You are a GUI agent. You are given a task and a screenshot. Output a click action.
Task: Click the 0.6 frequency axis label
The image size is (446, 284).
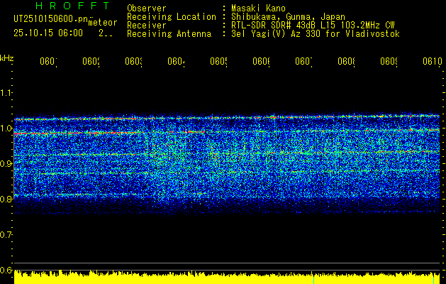tap(6, 270)
